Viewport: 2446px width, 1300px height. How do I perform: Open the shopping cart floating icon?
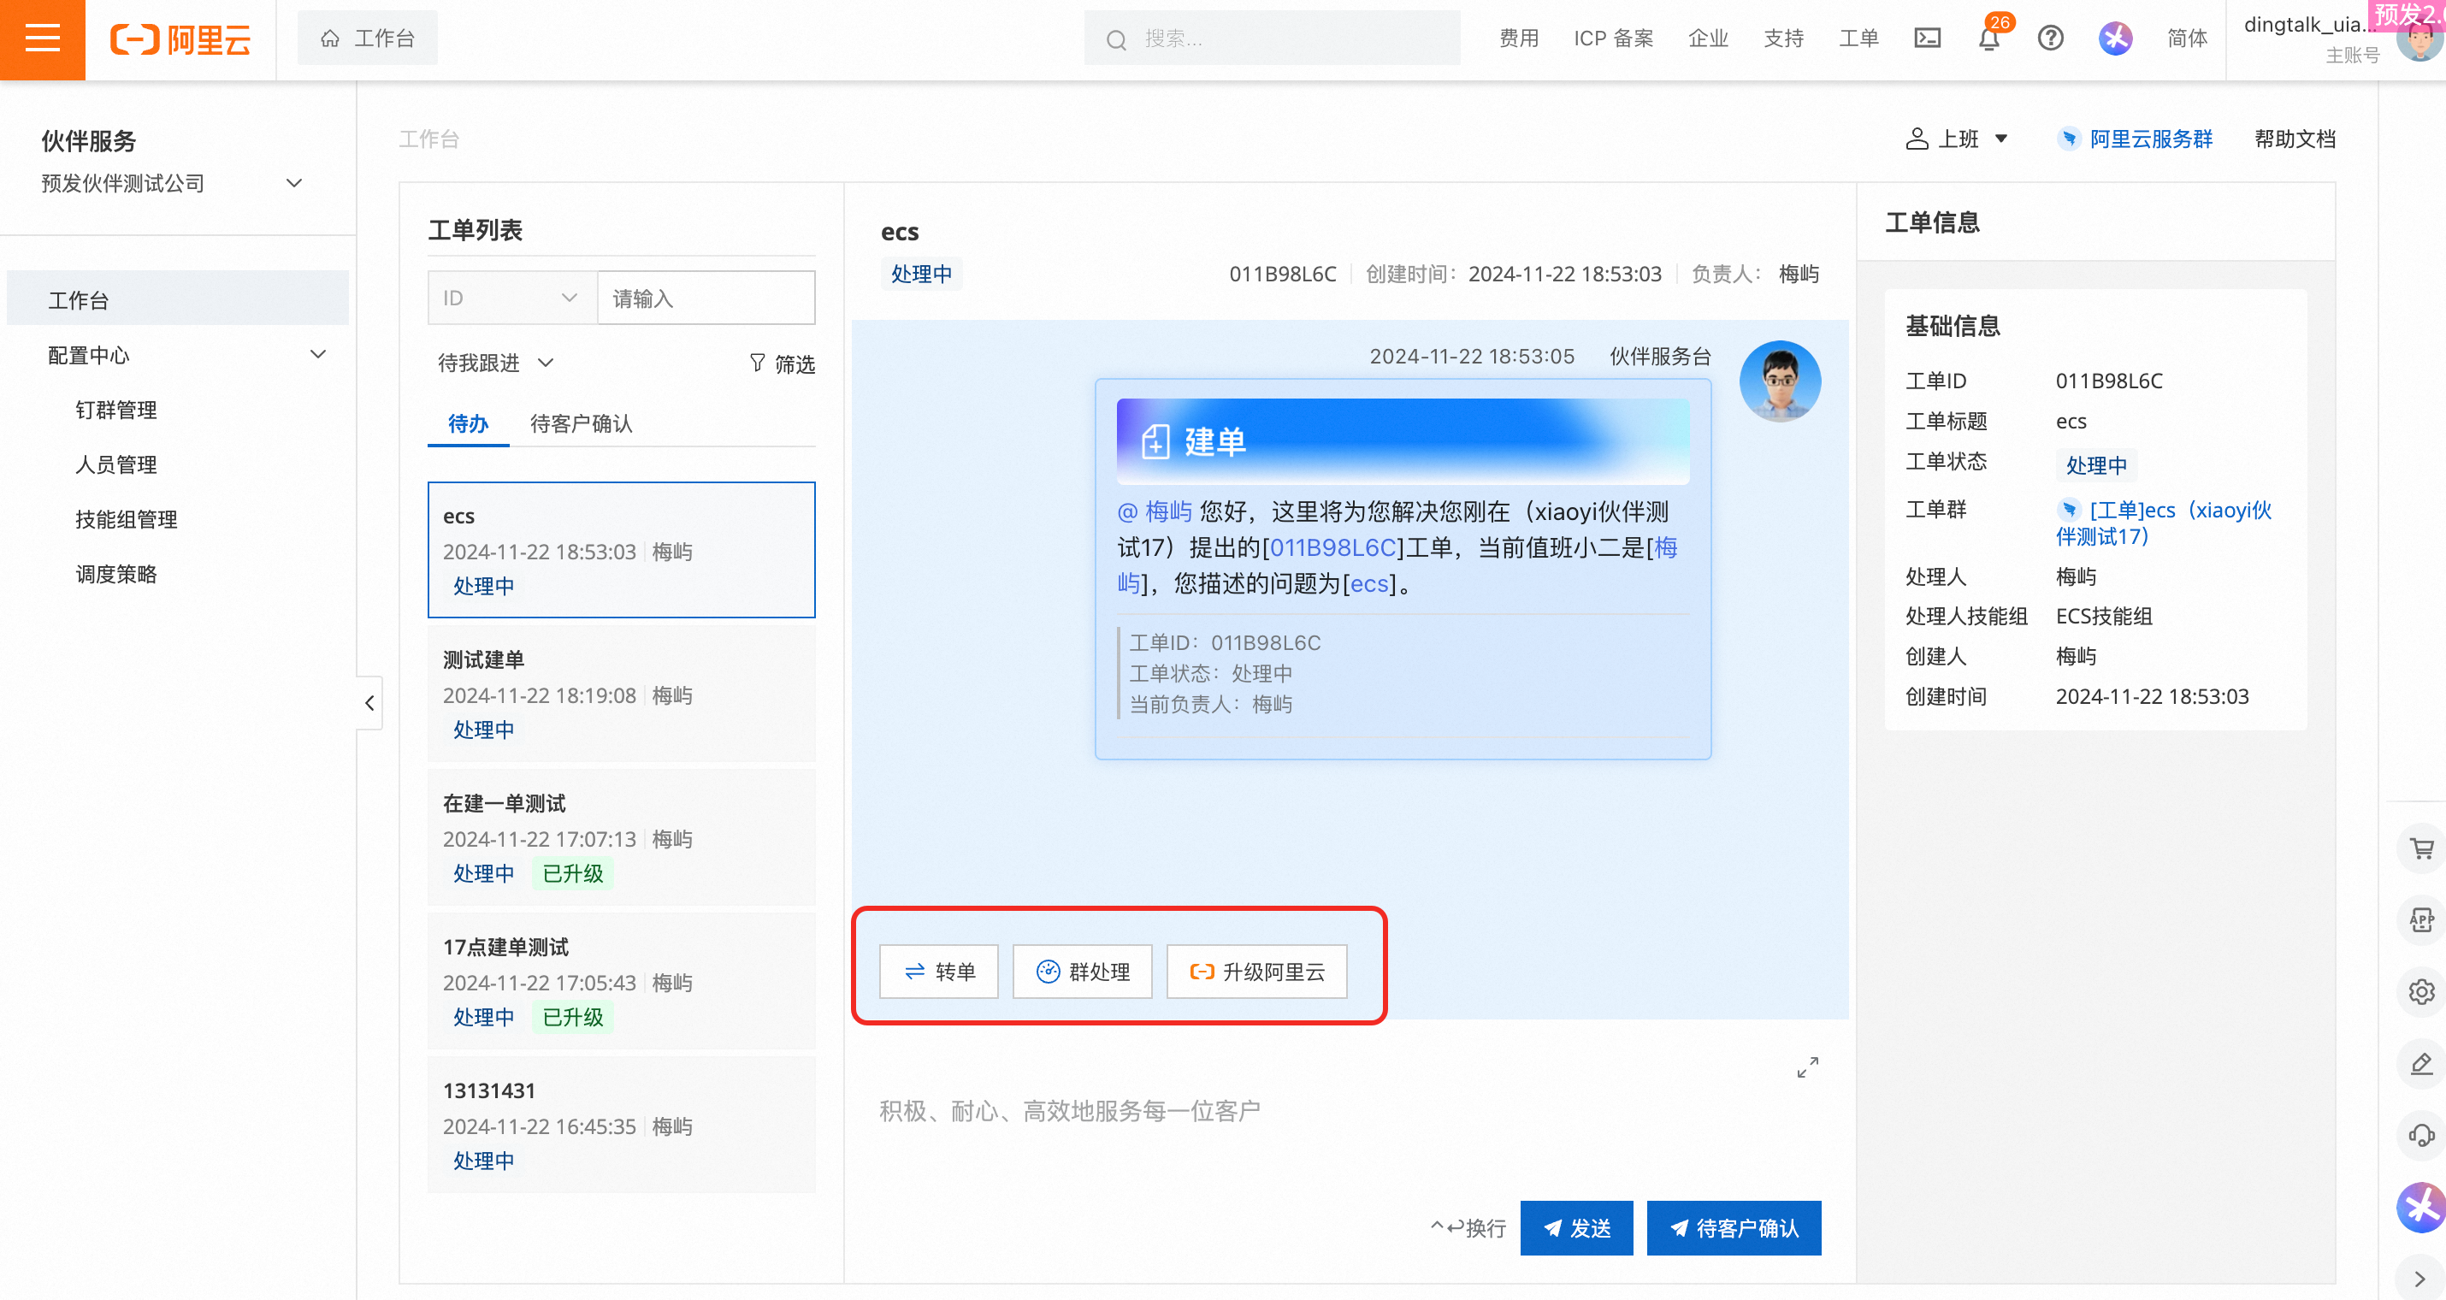pyautogui.click(x=2420, y=848)
